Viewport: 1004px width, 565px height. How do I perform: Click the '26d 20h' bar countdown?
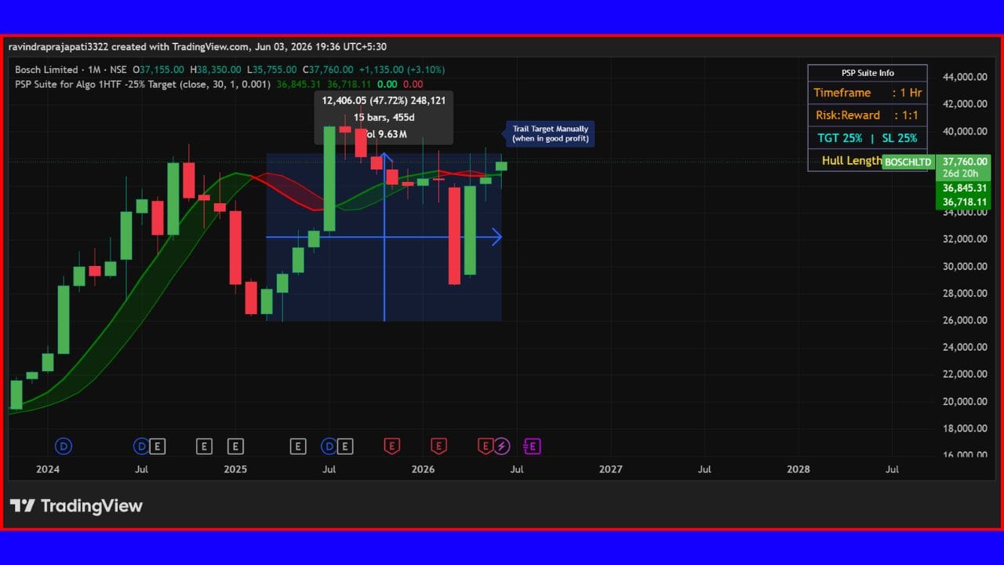[x=960, y=174]
